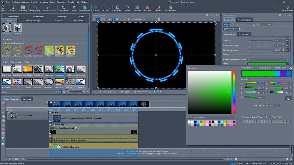The width and height of the screenshot is (294, 165).
Task: Click the eyedropper color picker button
Action: point(288,98)
